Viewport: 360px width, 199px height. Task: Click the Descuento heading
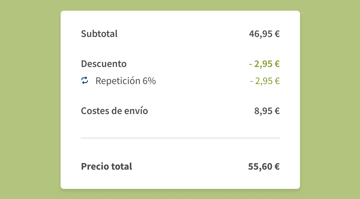point(104,63)
